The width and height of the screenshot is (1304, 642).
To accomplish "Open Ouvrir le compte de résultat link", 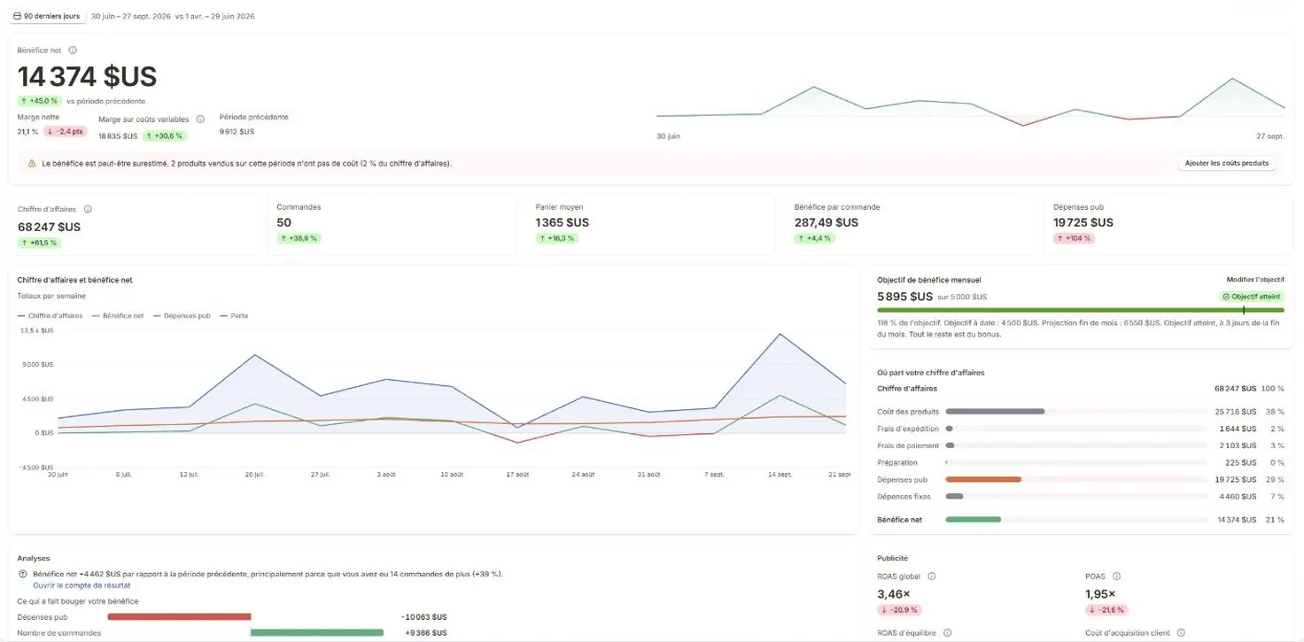I will [x=81, y=585].
